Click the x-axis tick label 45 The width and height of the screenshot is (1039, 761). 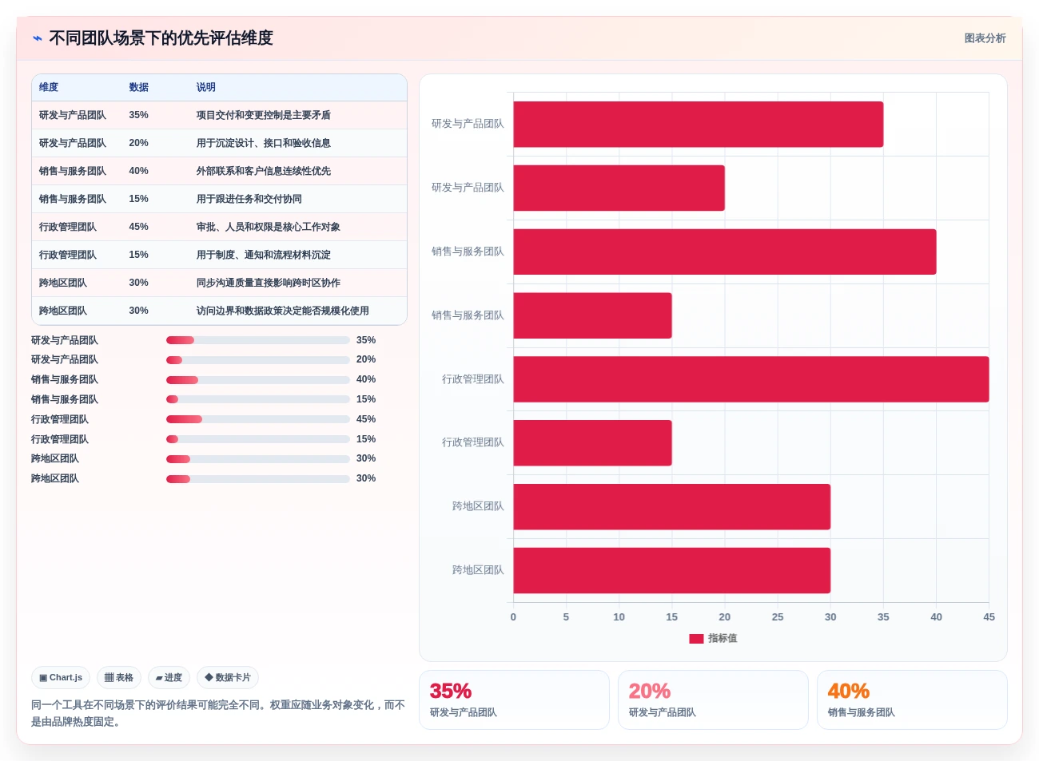pos(989,617)
